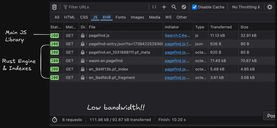Screen dimensions: 277x128
Task: Click the 6 requests status text
Action: click(72, 120)
